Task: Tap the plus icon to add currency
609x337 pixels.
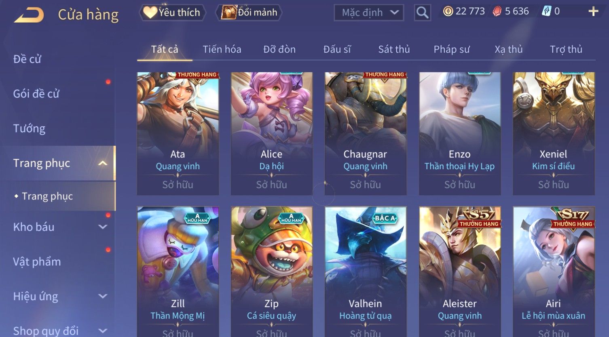Action: [593, 11]
